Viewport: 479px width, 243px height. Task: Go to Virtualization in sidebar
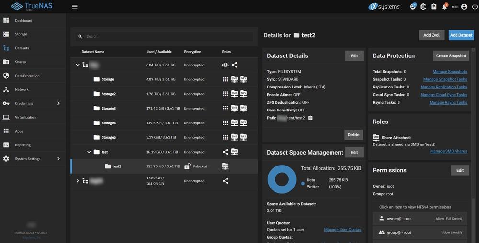[x=25, y=117]
